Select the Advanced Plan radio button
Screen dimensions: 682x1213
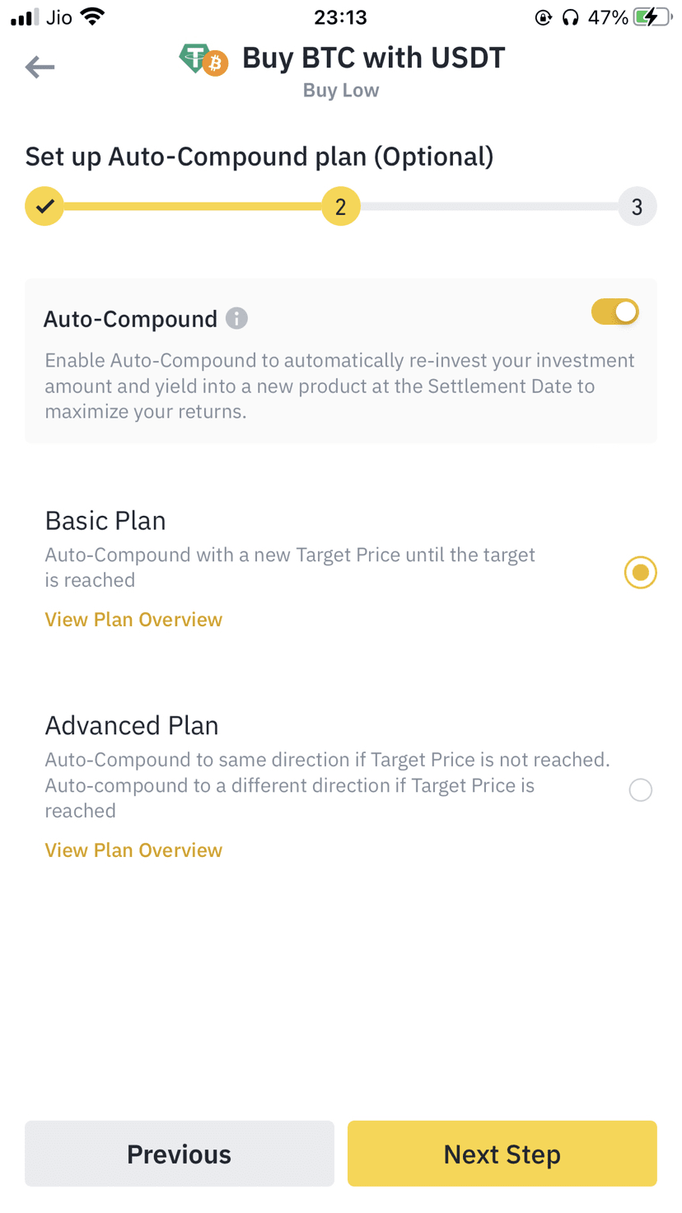(x=640, y=789)
